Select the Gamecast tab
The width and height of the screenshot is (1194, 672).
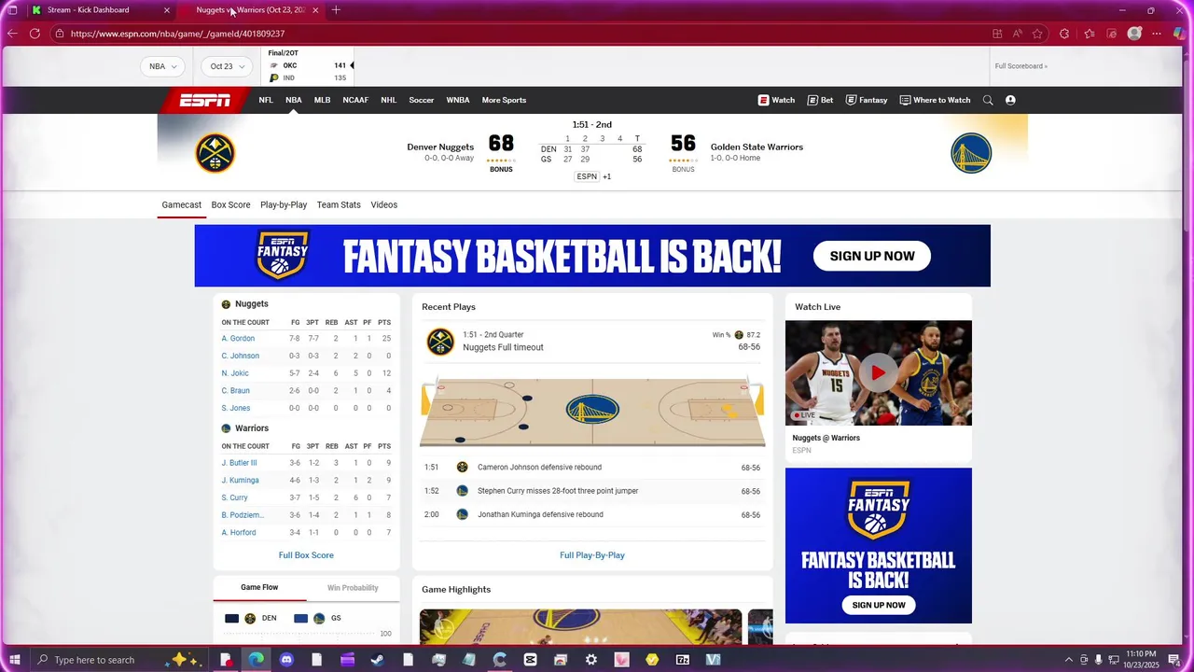coord(181,204)
